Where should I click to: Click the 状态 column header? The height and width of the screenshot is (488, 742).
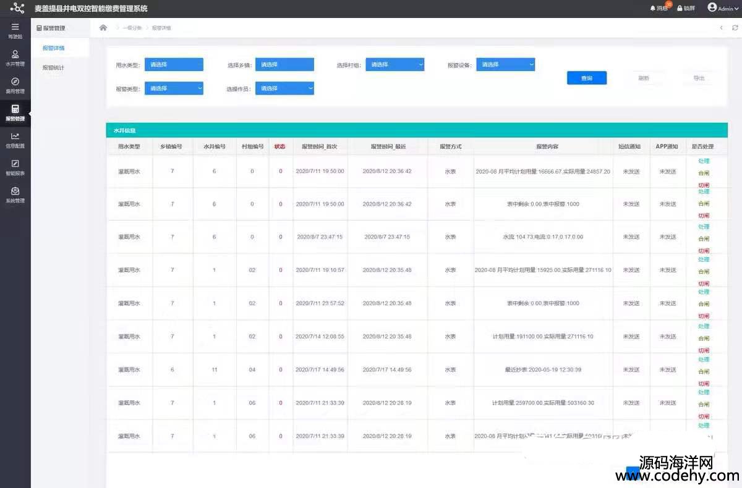[x=280, y=146]
